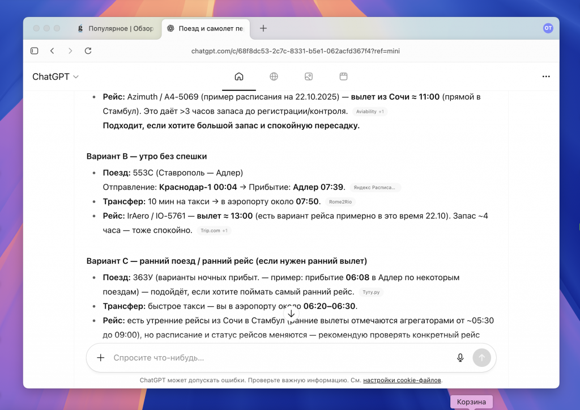Open a new tab with the plus
Image resolution: width=580 pixels, height=410 pixels.
tap(263, 28)
